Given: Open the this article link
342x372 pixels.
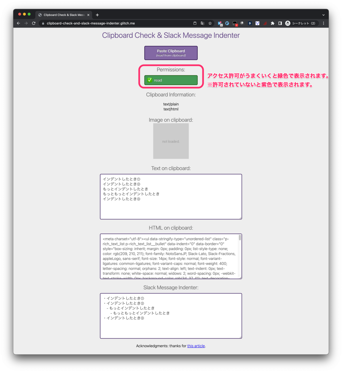Looking at the screenshot, I should 196,346.
